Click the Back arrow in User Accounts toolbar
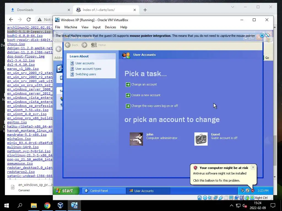Screen dimensions: 282x211 point(68,45)
